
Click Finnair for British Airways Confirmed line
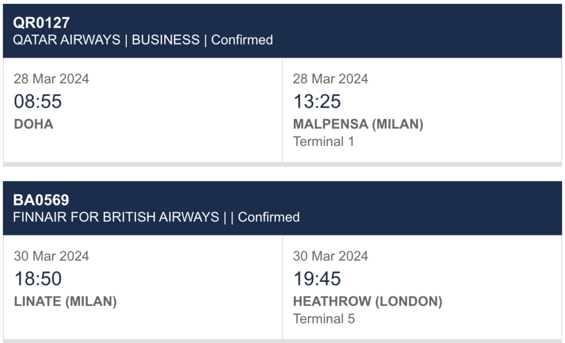(156, 217)
